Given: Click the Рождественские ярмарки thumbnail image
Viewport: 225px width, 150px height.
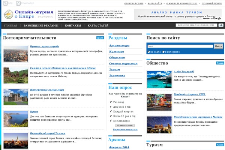Looking at the screenshot, I should point(159,123).
